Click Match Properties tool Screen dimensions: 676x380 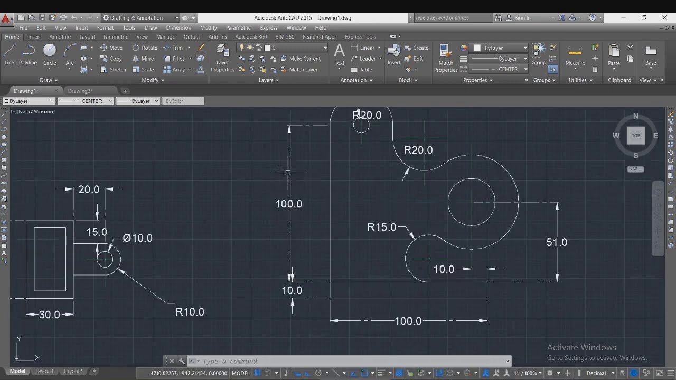coord(446,58)
